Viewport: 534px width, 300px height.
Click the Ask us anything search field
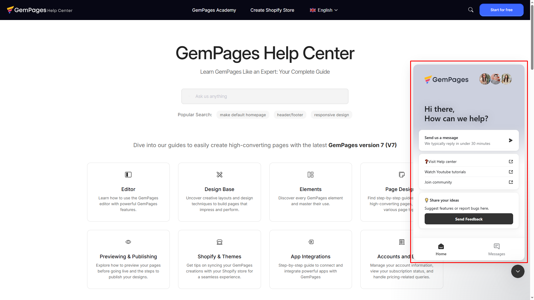265,96
